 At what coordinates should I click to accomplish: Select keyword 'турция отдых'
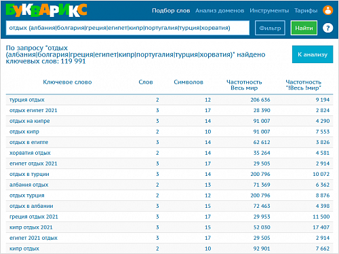(x=27, y=100)
